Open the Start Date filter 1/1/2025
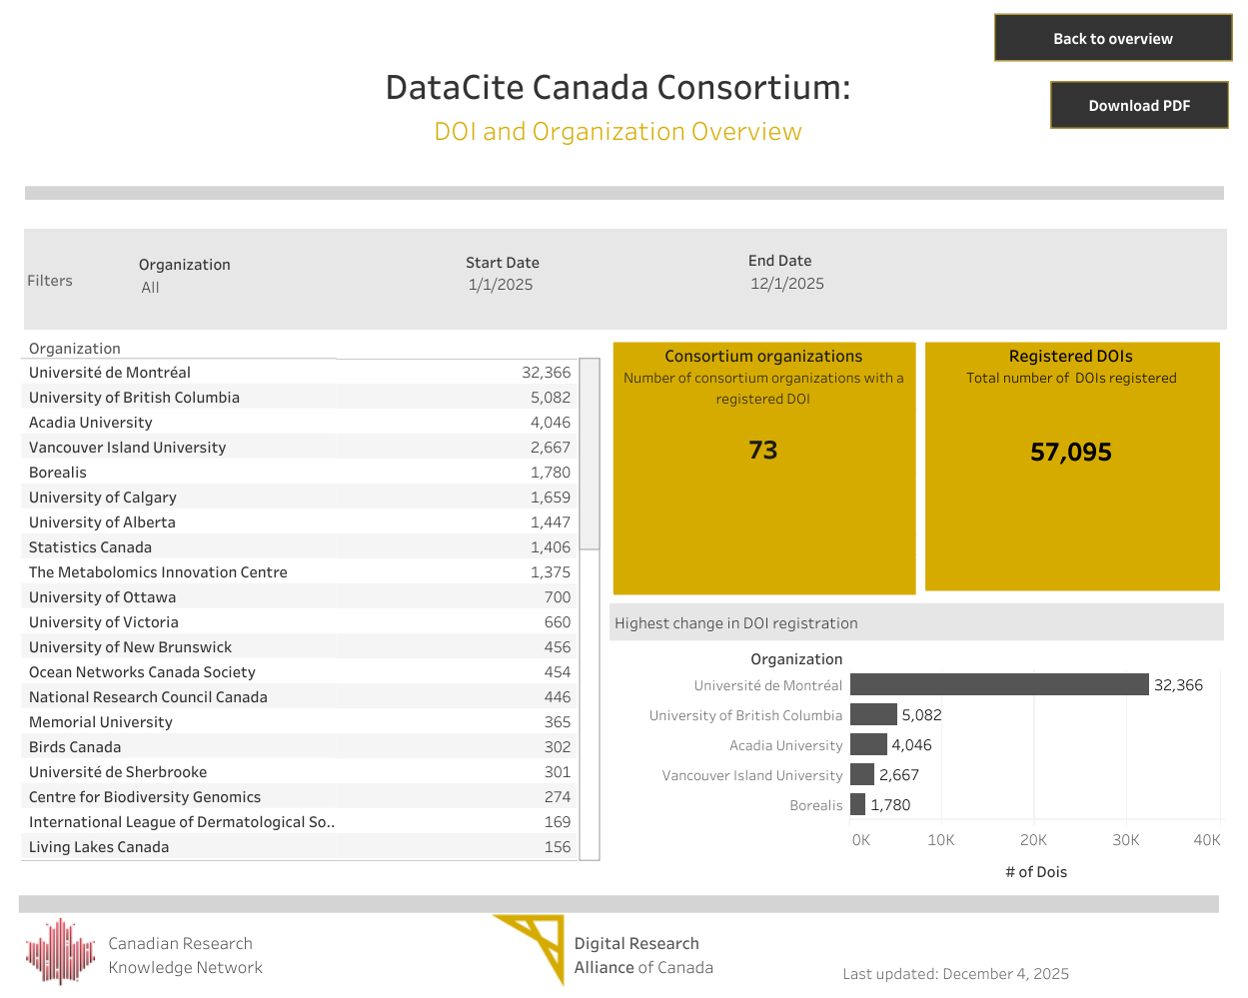The width and height of the screenshot is (1248, 998). click(x=501, y=285)
